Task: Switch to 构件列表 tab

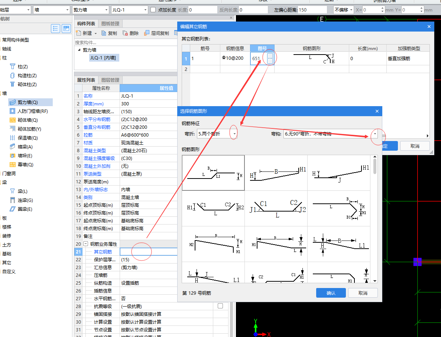Action: click(86, 24)
